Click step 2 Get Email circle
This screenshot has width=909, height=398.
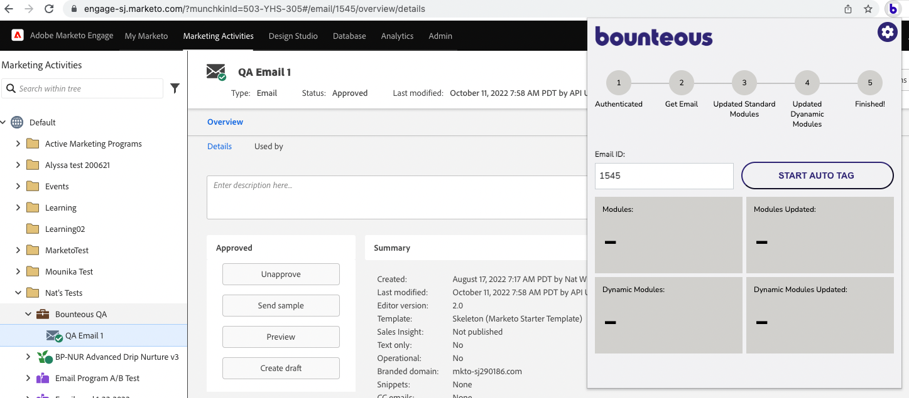click(682, 83)
